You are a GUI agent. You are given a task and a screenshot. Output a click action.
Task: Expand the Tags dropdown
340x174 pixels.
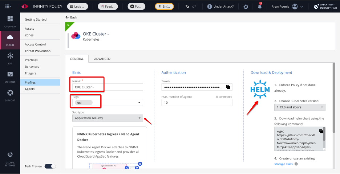tap(139, 103)
